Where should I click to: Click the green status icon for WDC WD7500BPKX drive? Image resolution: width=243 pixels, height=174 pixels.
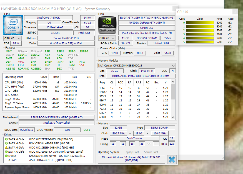(x=6, y=152)
